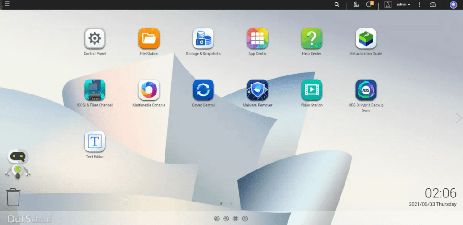Go to next desktop page arrow
463x225 pixels.
click(458, 118)
